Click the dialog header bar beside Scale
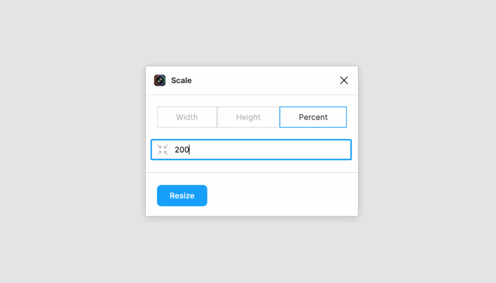The height and width of the screenshot is (283, 496). 263,80
